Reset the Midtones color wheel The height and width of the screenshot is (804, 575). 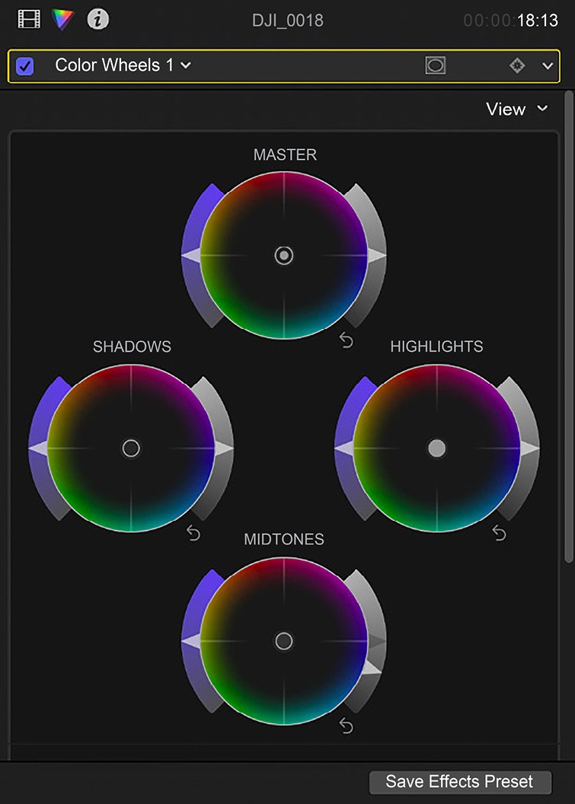click(347, 726)
